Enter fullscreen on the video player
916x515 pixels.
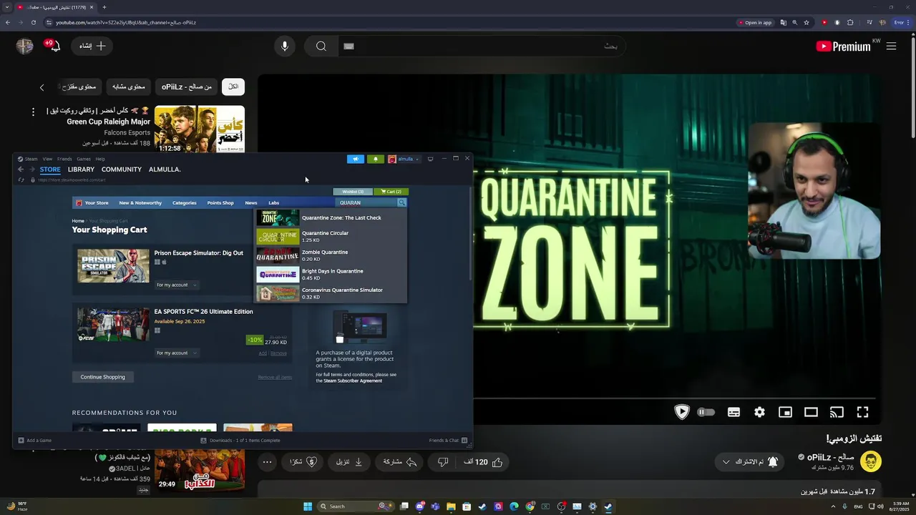[x=862, y=412]
